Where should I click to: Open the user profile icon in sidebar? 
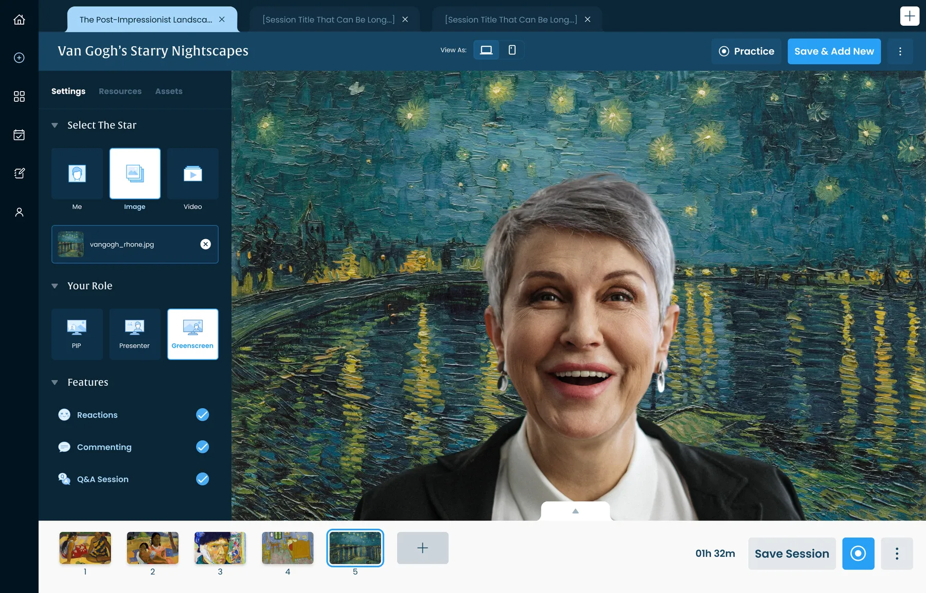point(19,212)
